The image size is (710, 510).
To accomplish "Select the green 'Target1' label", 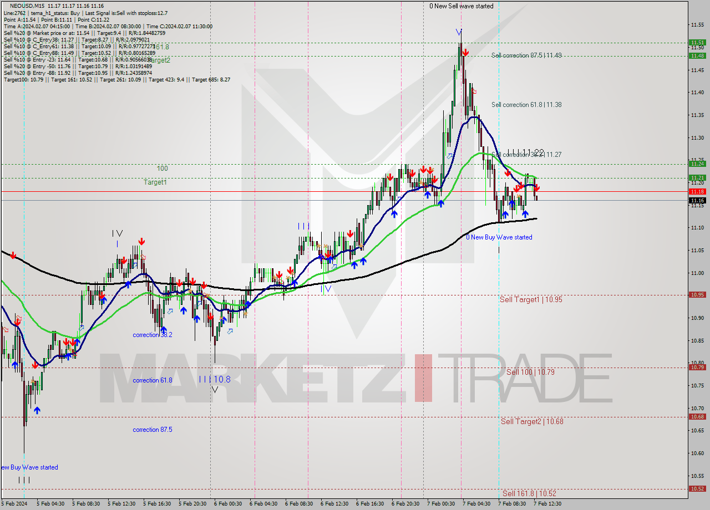I will (155, 182).
